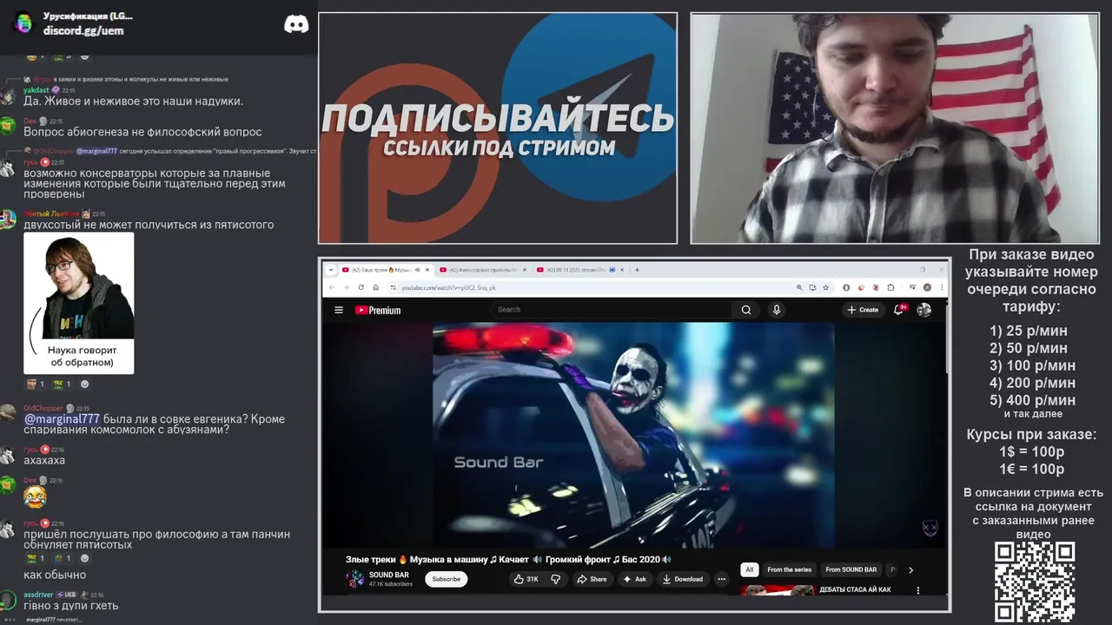Click the QR code at bottom right
1112x625 pixels.
[1035, 582]
